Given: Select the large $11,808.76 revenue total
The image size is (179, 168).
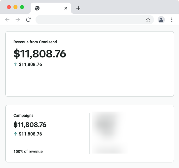Looking at the screenshot, I should coord(40,54).
